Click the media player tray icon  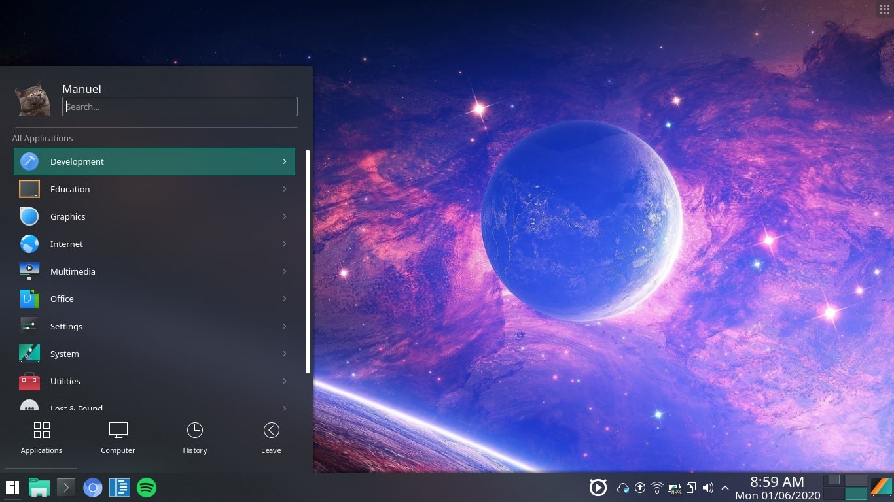pyautogui.click(x=598, y=488)
